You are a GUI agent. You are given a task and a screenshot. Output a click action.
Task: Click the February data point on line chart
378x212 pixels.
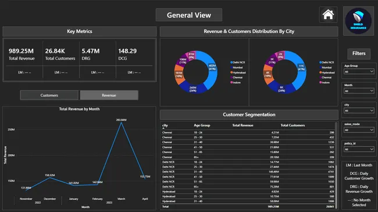97,184
